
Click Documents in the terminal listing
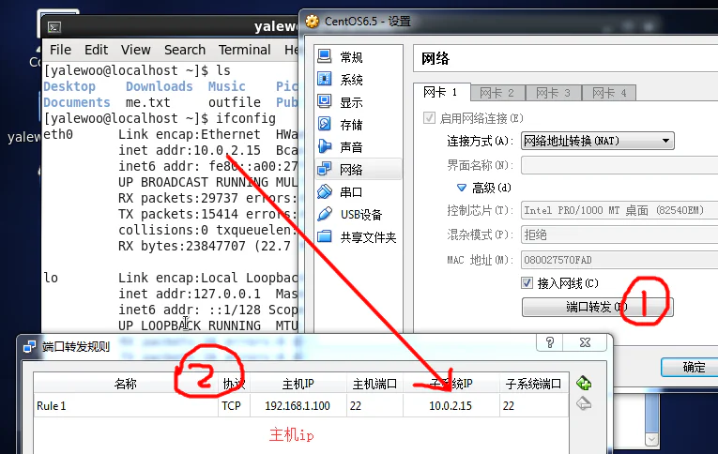pos(77,102)
